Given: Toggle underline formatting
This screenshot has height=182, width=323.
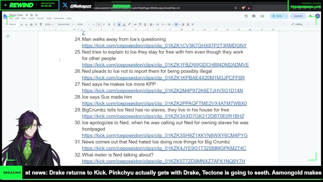Looking at the screenshot, I should click(x=119, y=25).
